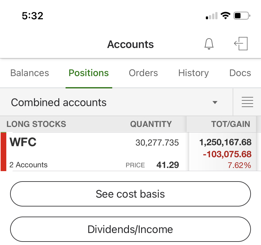Switch to the Docs tab
The image size is (261, 245).
240,73
